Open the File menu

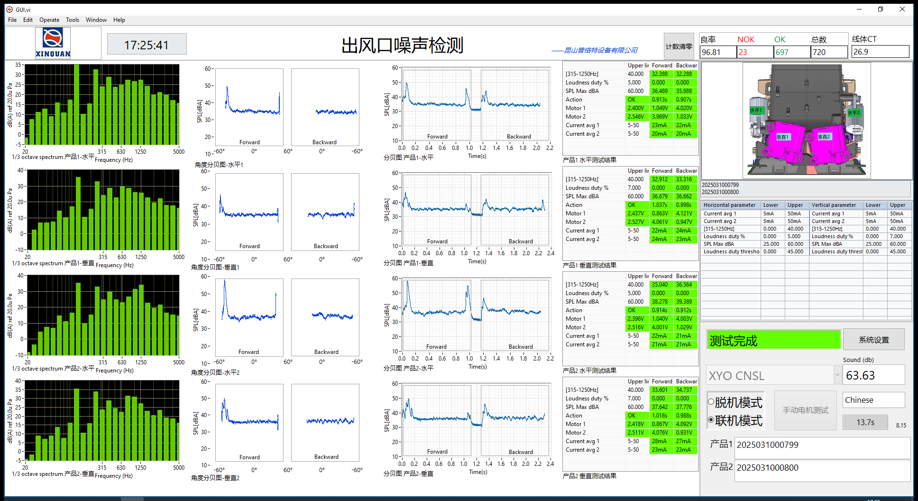12,20
